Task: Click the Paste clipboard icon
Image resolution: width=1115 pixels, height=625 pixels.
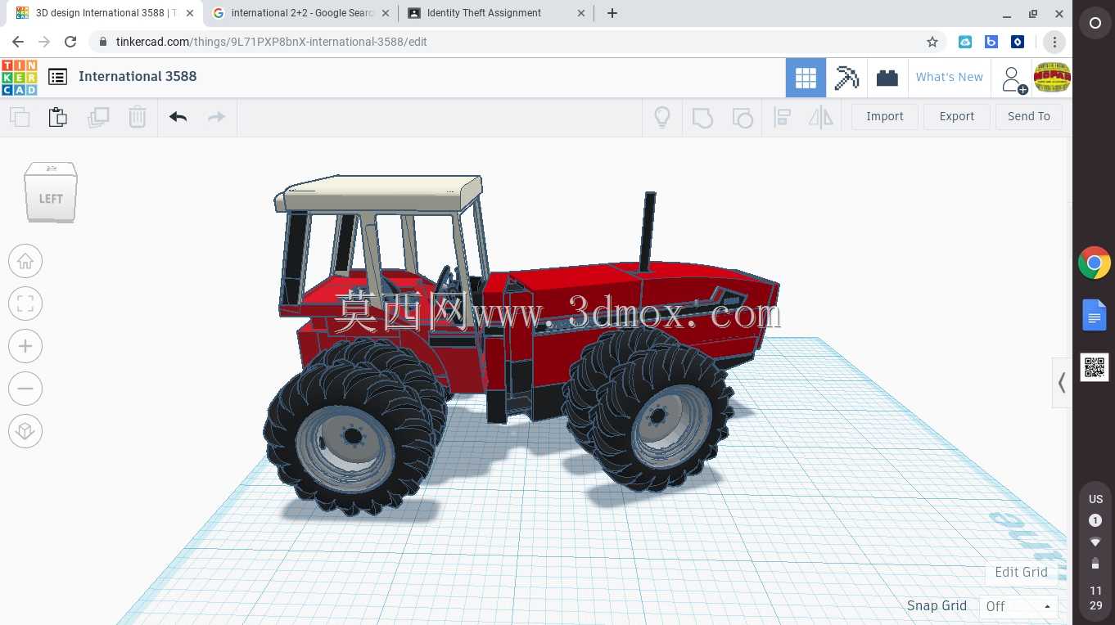Action: point(58,117)
